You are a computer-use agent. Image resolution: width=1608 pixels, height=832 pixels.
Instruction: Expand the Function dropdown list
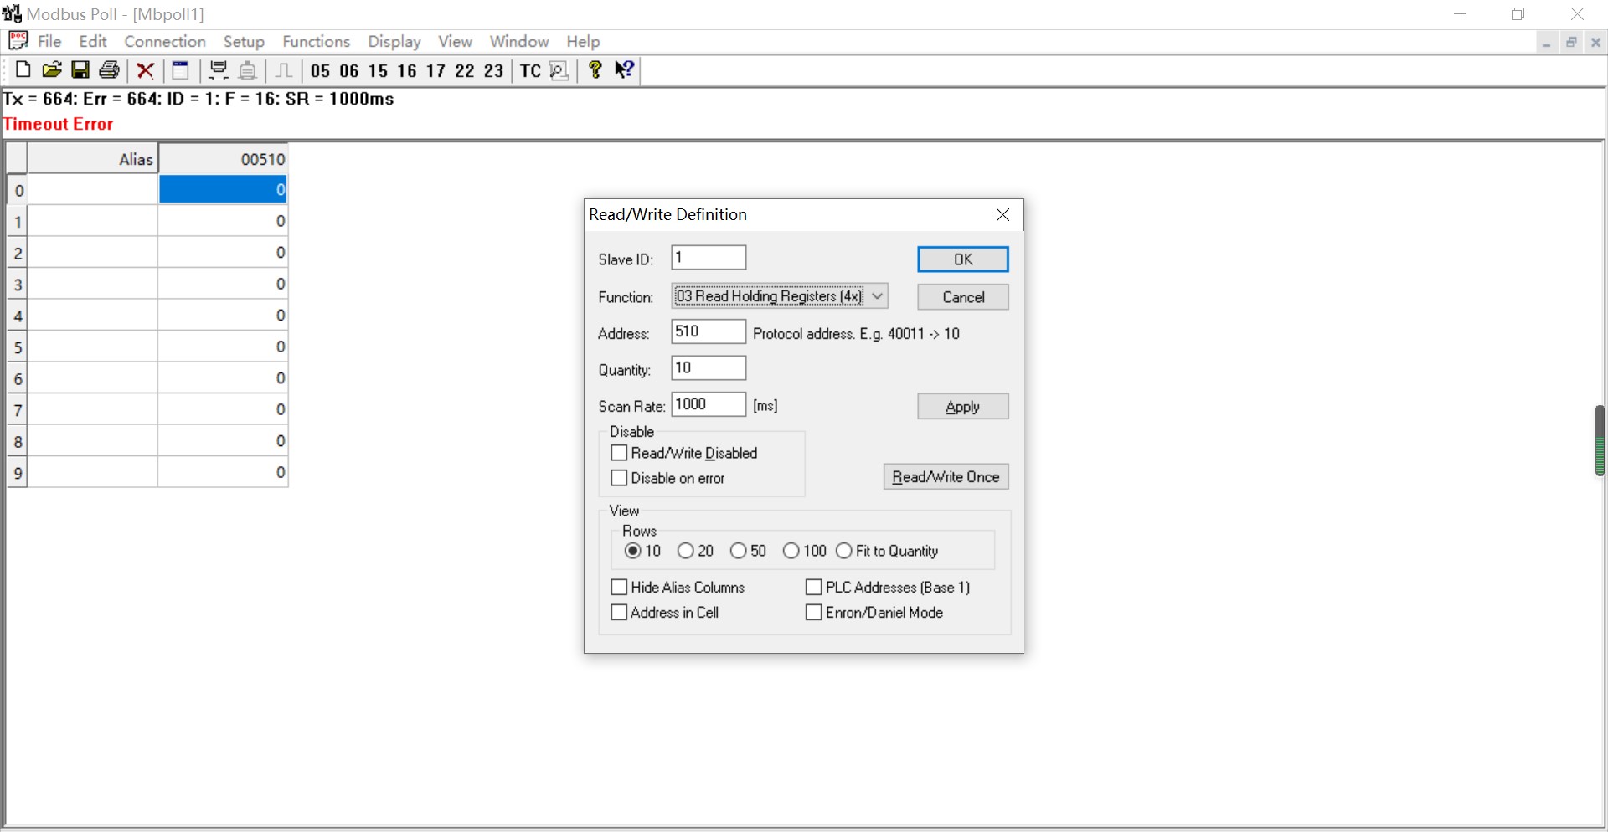tap(877, 296)
